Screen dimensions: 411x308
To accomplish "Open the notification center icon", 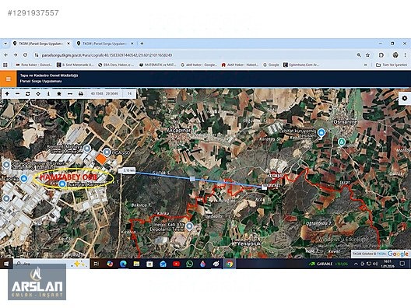I will [402, 264].
